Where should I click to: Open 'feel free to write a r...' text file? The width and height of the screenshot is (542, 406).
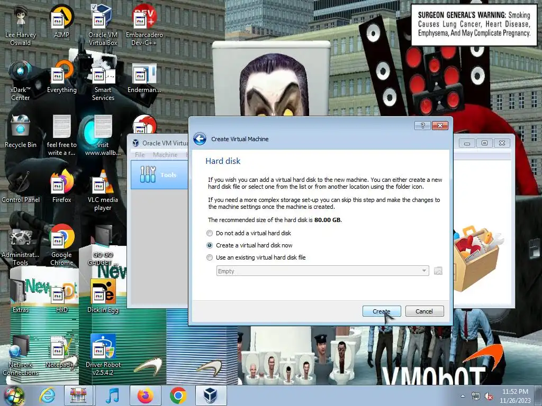click(61, 136)
